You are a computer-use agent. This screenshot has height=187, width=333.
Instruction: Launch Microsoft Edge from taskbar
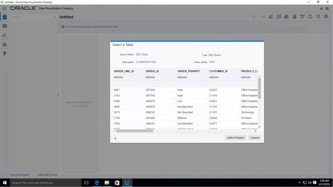click(x=97, y=182)
